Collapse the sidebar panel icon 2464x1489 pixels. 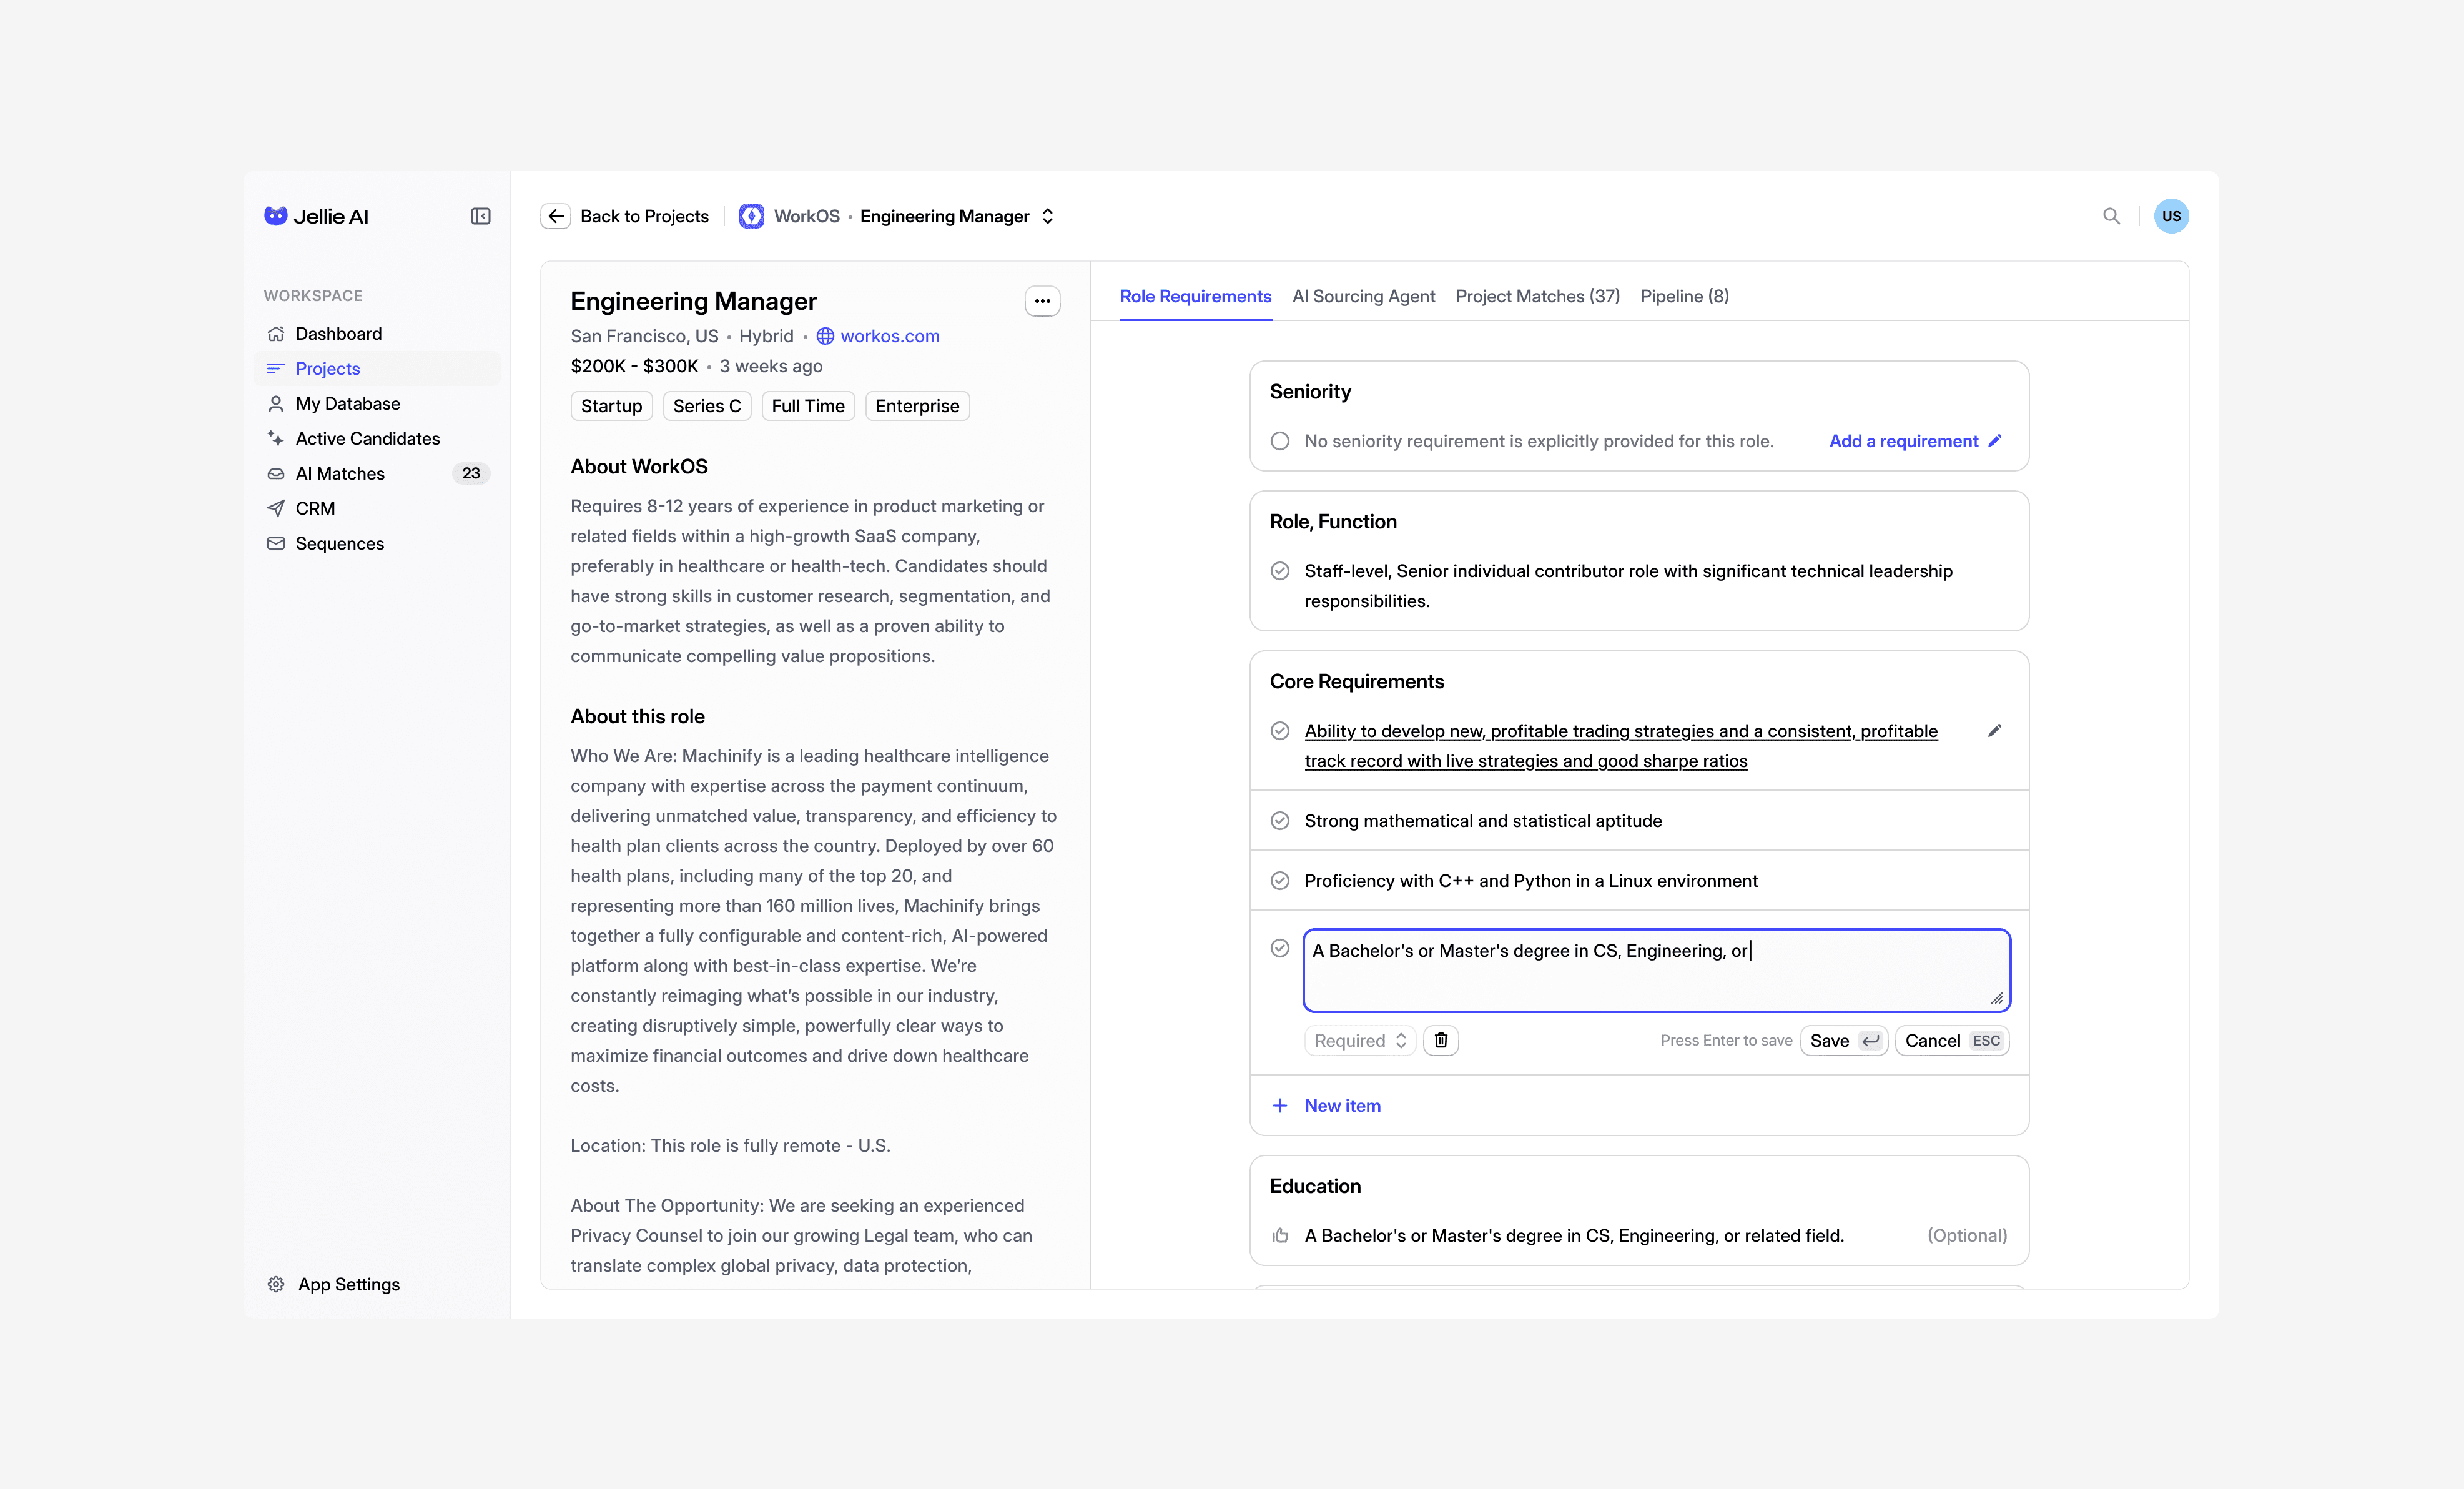(x=480, y=216)
